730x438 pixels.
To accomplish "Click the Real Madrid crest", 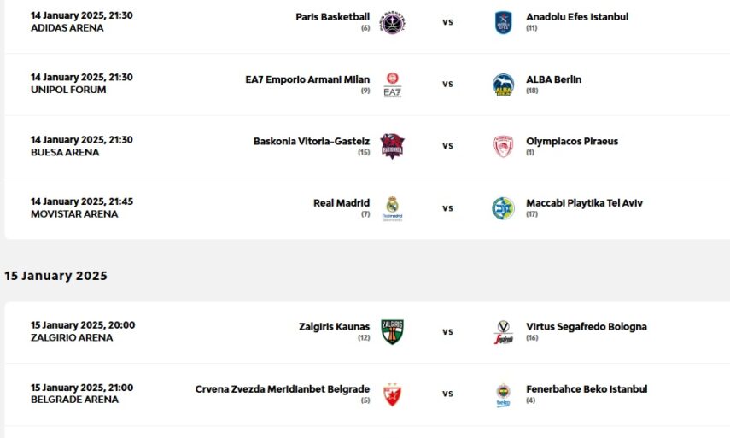I will tap(392, 208).
